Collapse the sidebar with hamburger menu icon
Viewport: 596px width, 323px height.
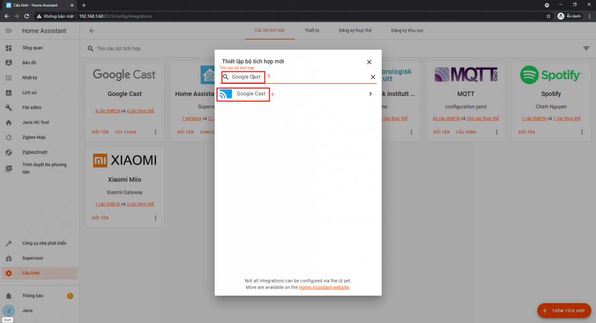pyautogui.click(x=8, y=31)
